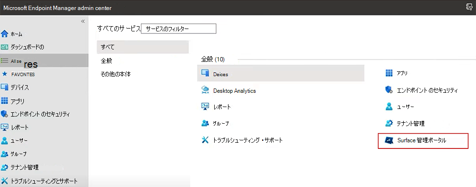The width and height of the screenshot is (476, 187).
Task: Open トラブルシューティング・サポート service
Action: tap(248, 140)
